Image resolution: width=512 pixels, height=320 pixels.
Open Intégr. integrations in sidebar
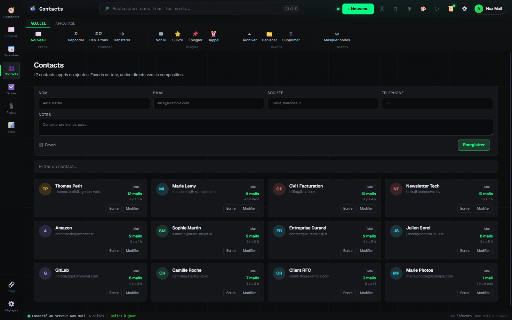point(11,287)
